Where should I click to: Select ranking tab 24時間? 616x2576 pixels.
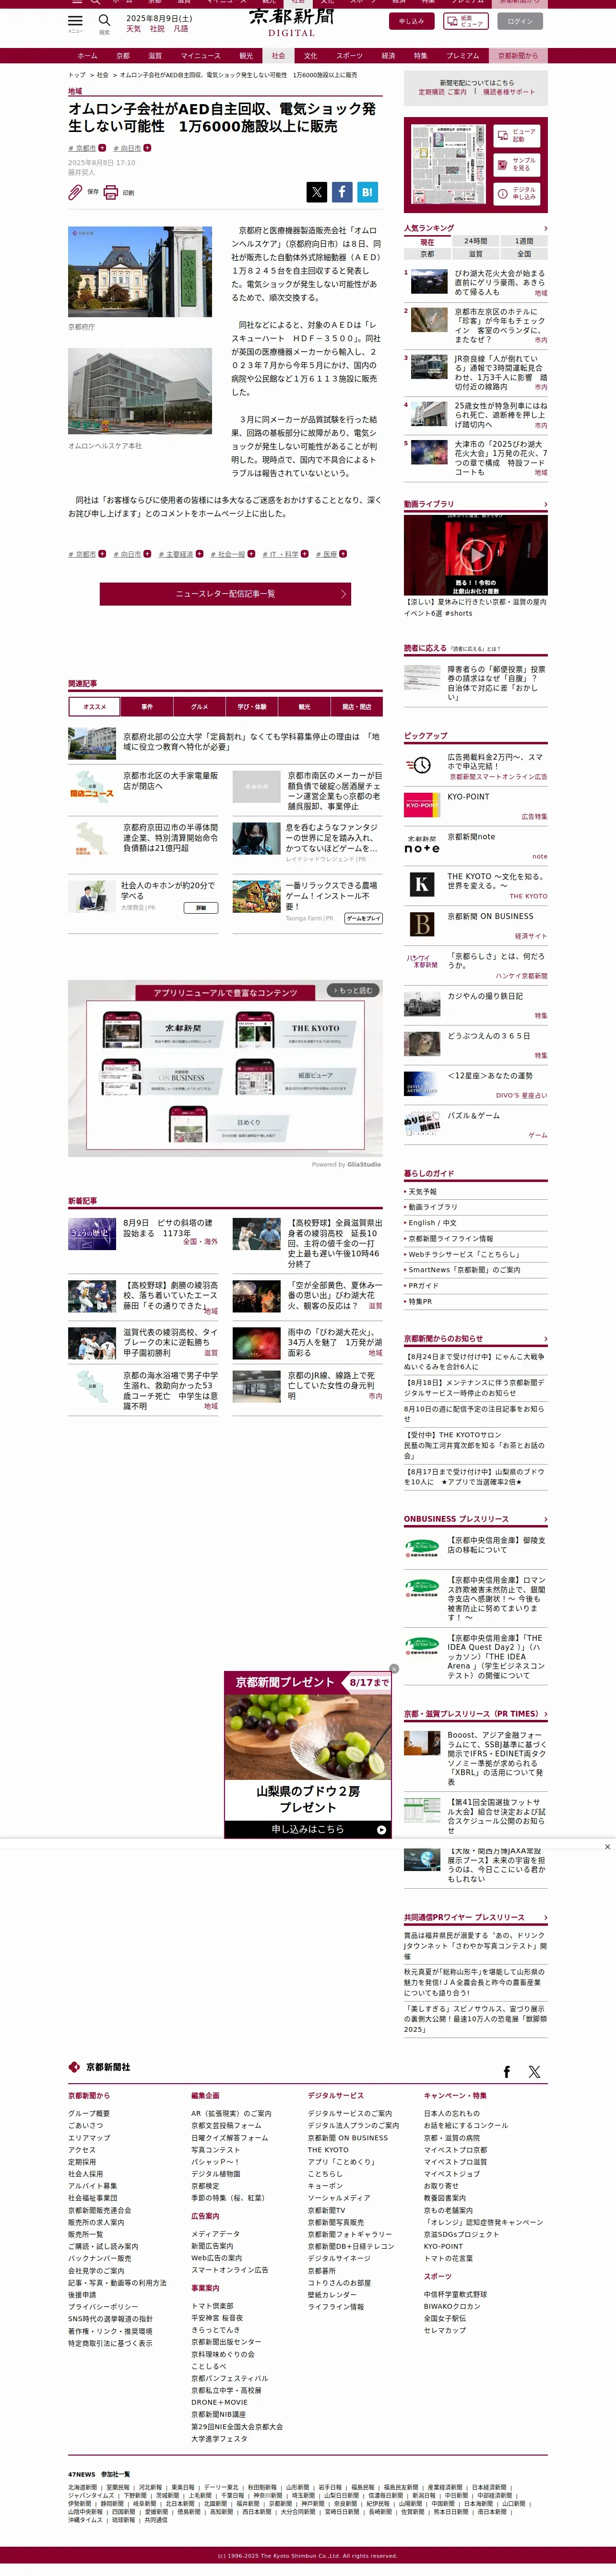pyautogui.click(x=476, y=241)
